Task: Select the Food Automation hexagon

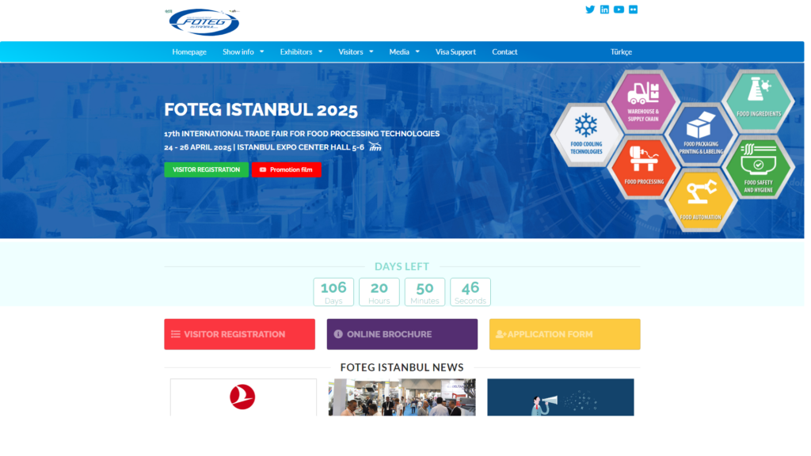Action: click(x=700, y=200)
